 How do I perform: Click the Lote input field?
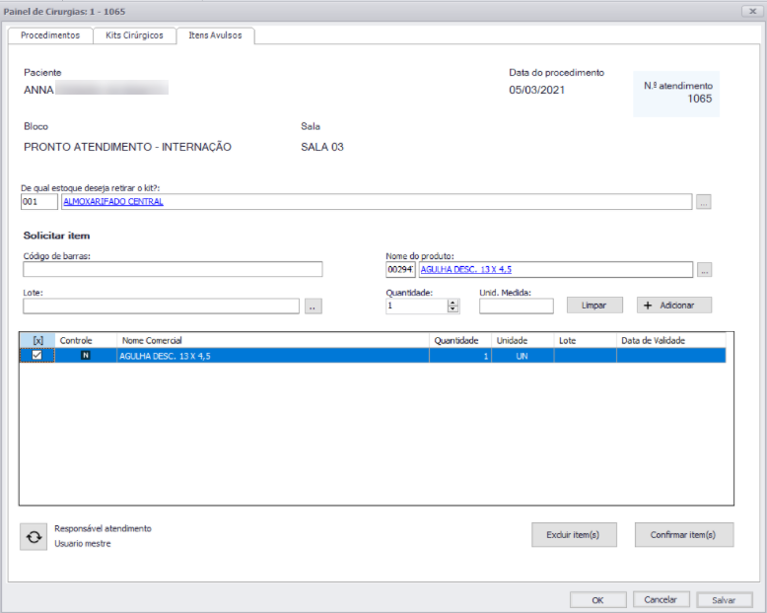161,306
